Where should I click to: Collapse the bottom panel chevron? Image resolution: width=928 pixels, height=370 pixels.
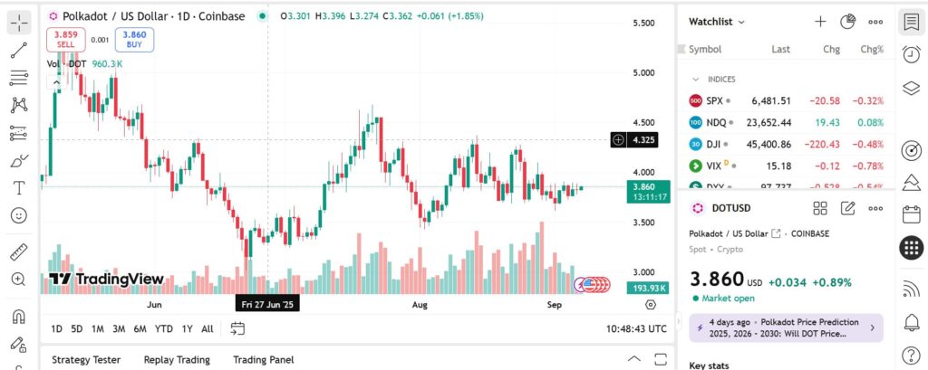pyautogui.click(x=633, y=359)
